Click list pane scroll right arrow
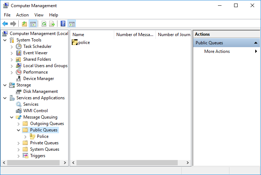This screenshot has width=261, height=175. pyautogui.click(x=188, y=163)
